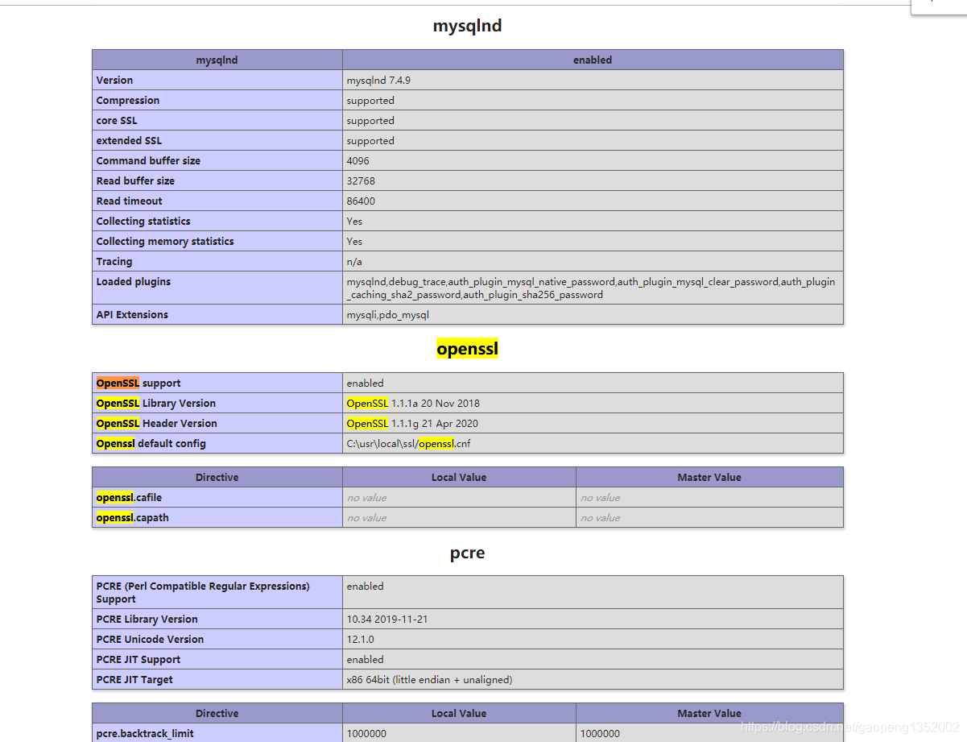Click the Master Value column header
967x742 pixels.
coord(709,477)
